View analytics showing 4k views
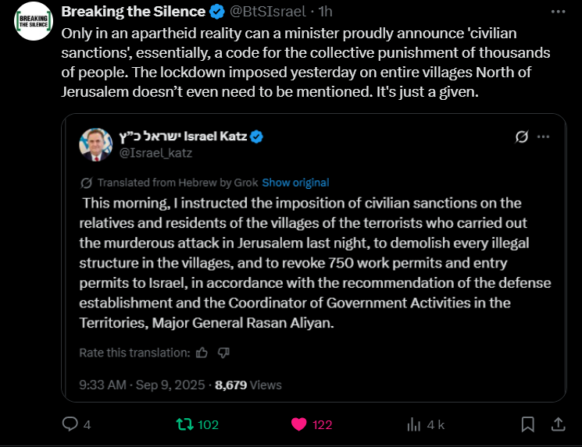 click(x=413, y=424)
